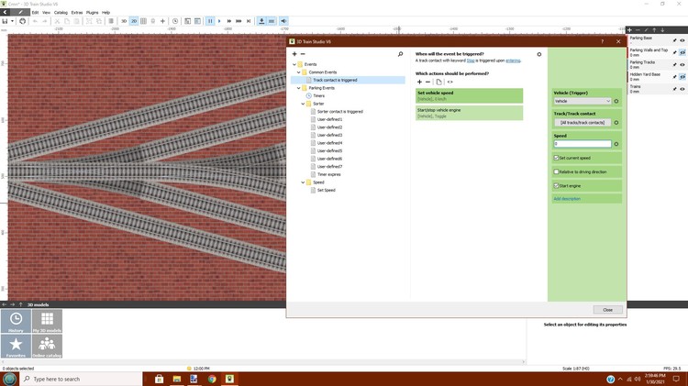Click the plus icon to add an action

419,82
